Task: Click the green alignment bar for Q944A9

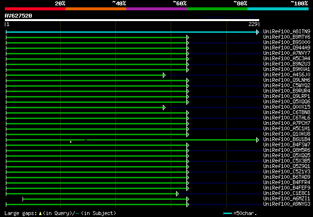Action: 96,48
